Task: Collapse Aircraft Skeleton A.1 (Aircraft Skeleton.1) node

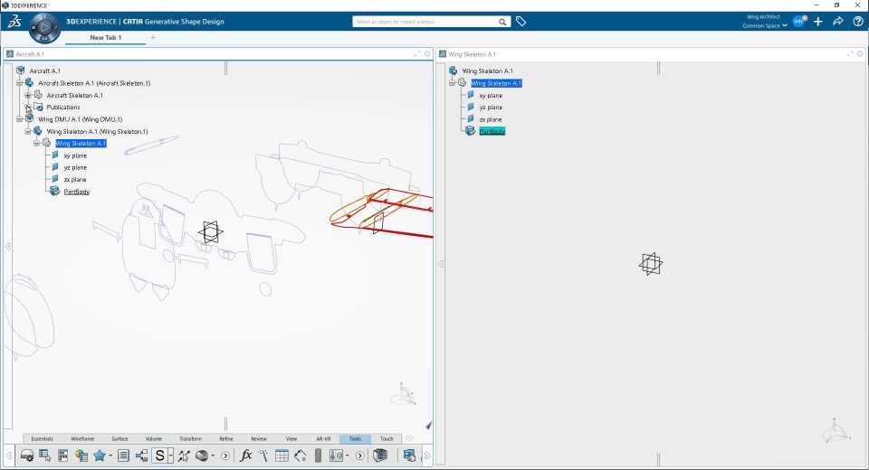Action: point(19,83)
